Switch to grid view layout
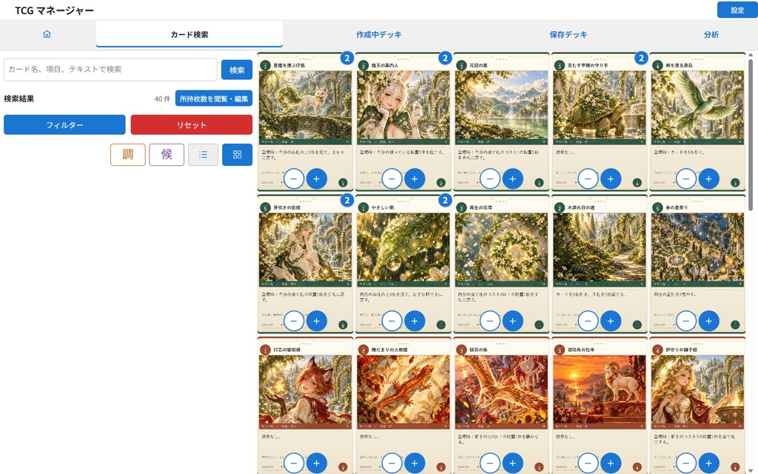 tap(238, 155)
